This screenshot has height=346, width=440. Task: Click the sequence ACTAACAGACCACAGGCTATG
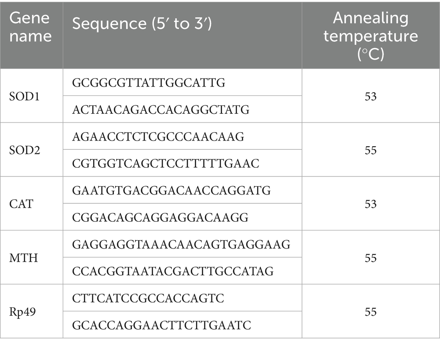pos(160,109)
